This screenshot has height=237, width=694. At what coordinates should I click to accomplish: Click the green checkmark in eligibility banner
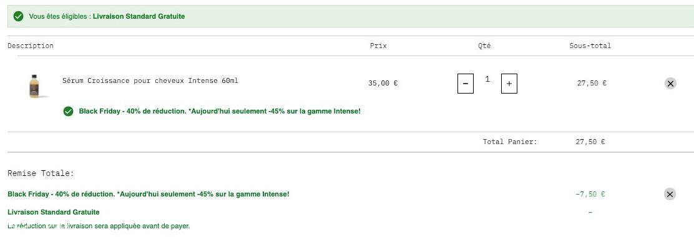pos(18,16)
